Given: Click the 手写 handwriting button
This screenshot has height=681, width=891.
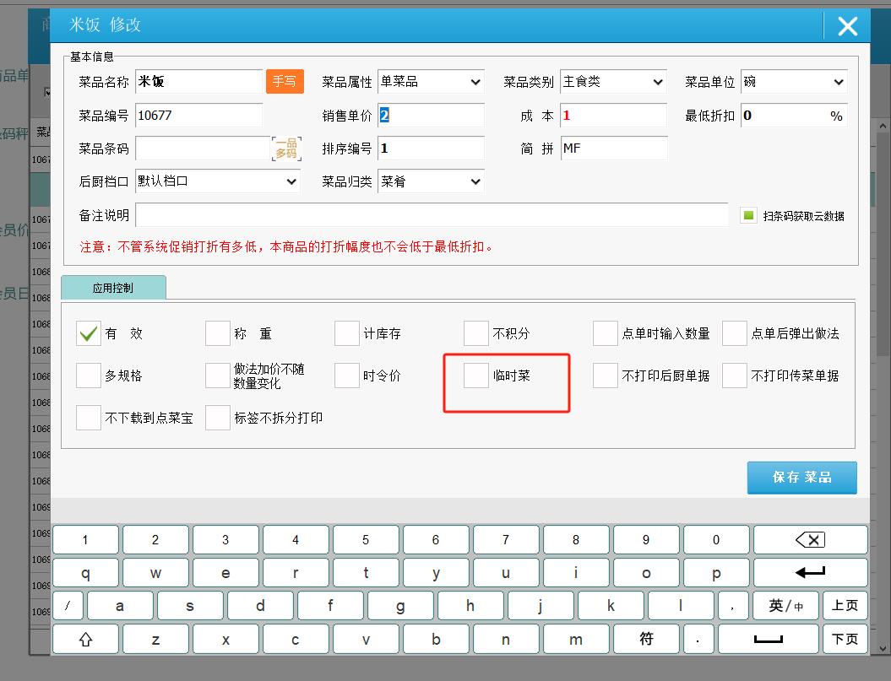Looking at the screenshot, I should [285, 82].
